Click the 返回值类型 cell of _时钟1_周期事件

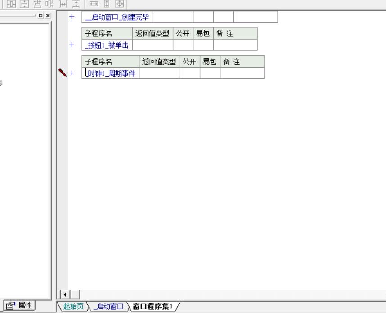pos(159,73)
